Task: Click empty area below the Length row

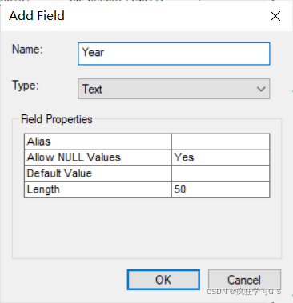Action: [x=146, y=228]
